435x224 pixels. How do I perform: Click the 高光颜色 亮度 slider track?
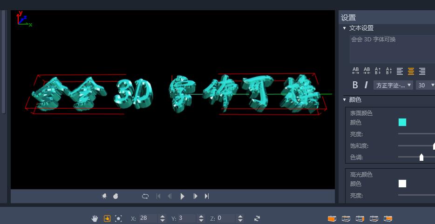pyautogui.click(x=416, y=195)
